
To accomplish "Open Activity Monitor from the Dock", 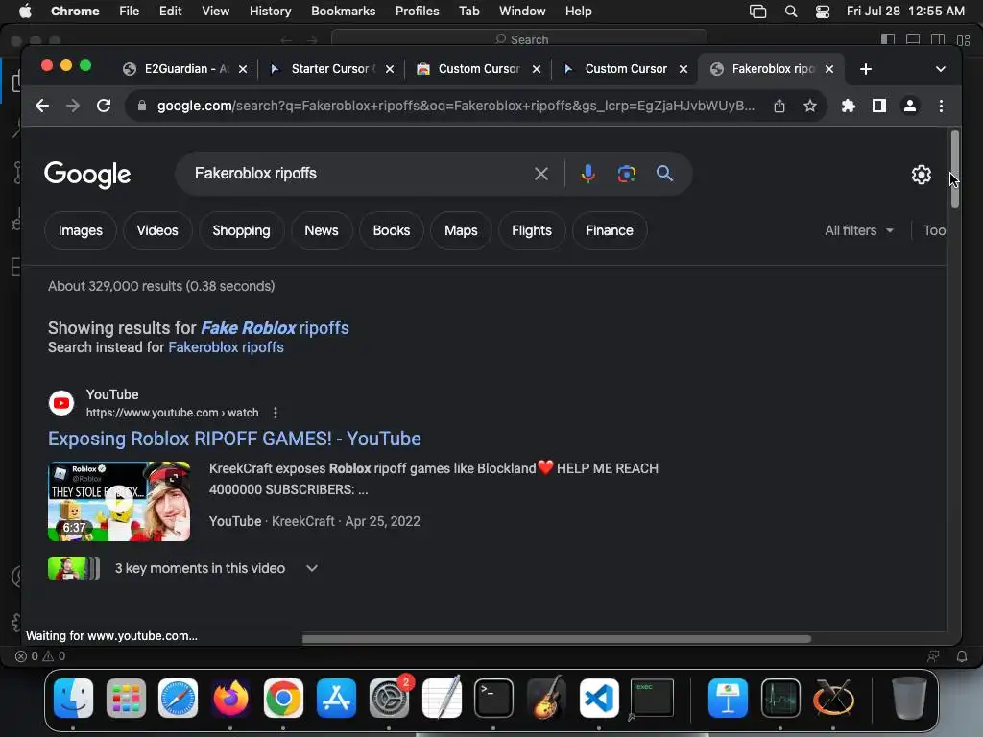I will coord(780,699).
